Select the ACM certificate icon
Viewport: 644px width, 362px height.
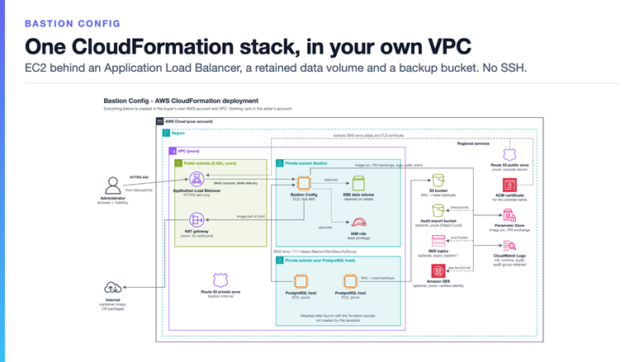[x=509, y=185]
